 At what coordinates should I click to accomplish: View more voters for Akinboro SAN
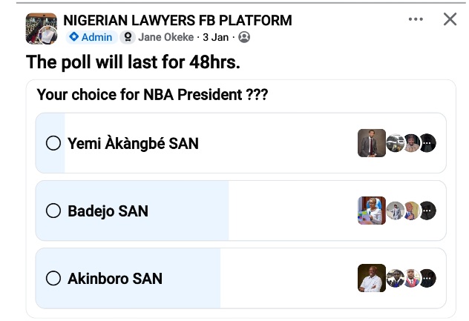tap(428, 279)
